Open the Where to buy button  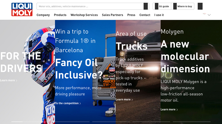[x=183, y=6]
